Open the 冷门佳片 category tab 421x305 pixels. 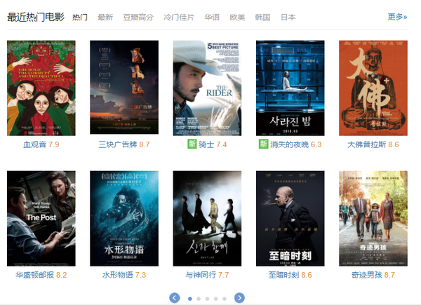pyautogui.click(x=179, y=18)
